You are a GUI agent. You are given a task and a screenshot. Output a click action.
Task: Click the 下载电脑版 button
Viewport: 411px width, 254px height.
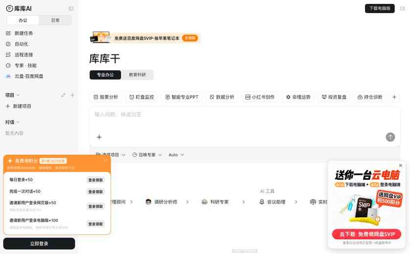coord(380,8)
